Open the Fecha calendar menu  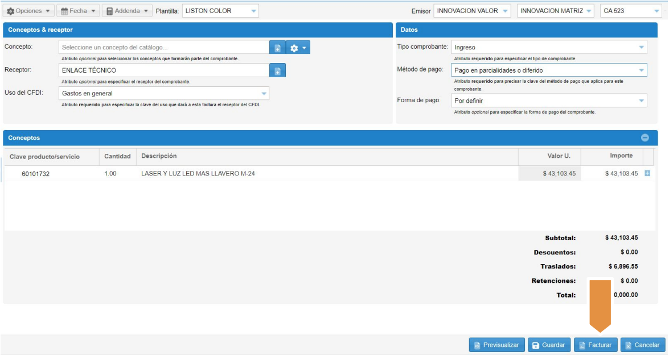coord(78,11)
